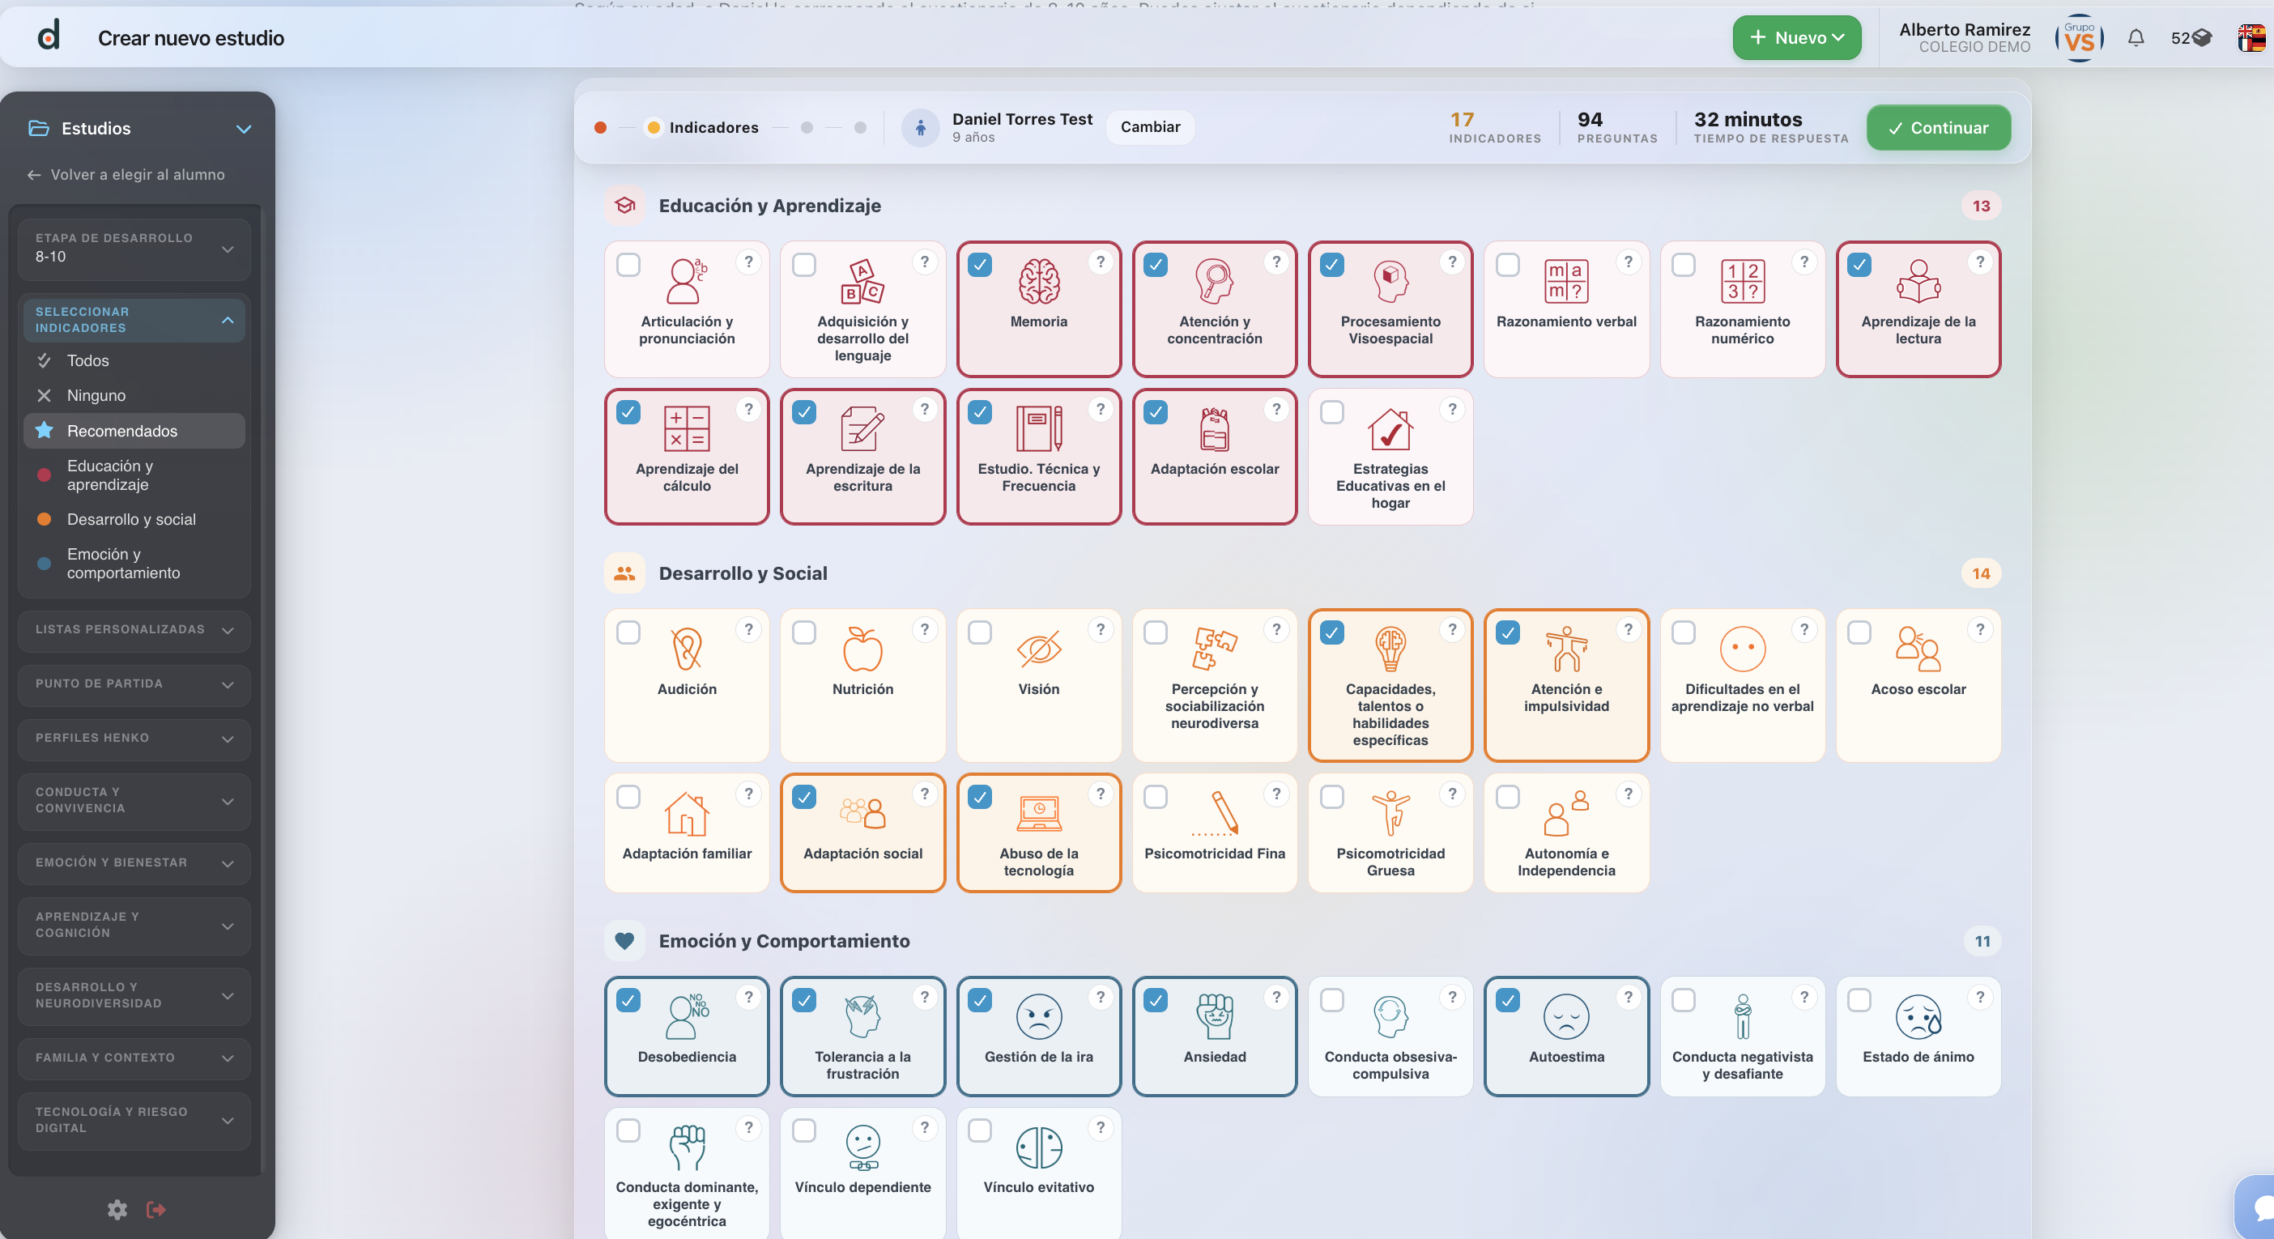Click the Estrategias Educativas en el hogar icon
Image resolution: width=2274 pixels, height=1239 pixels.
(1390, 429)
